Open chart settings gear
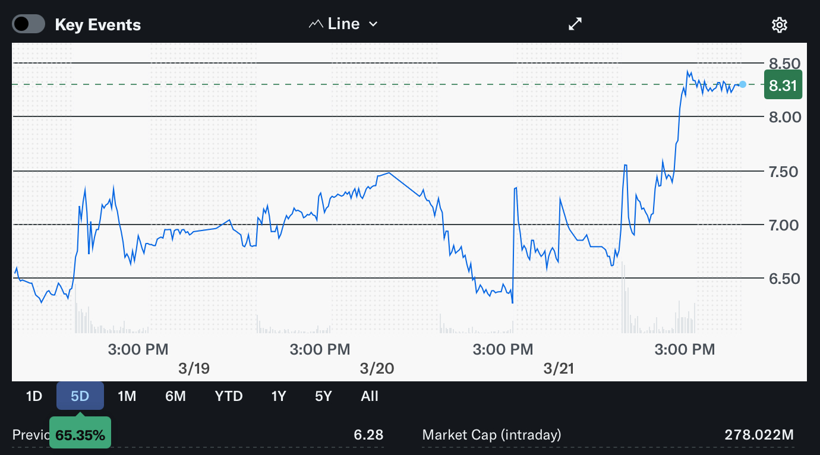Viewport: 820px width, 455px height. [779, 24]
